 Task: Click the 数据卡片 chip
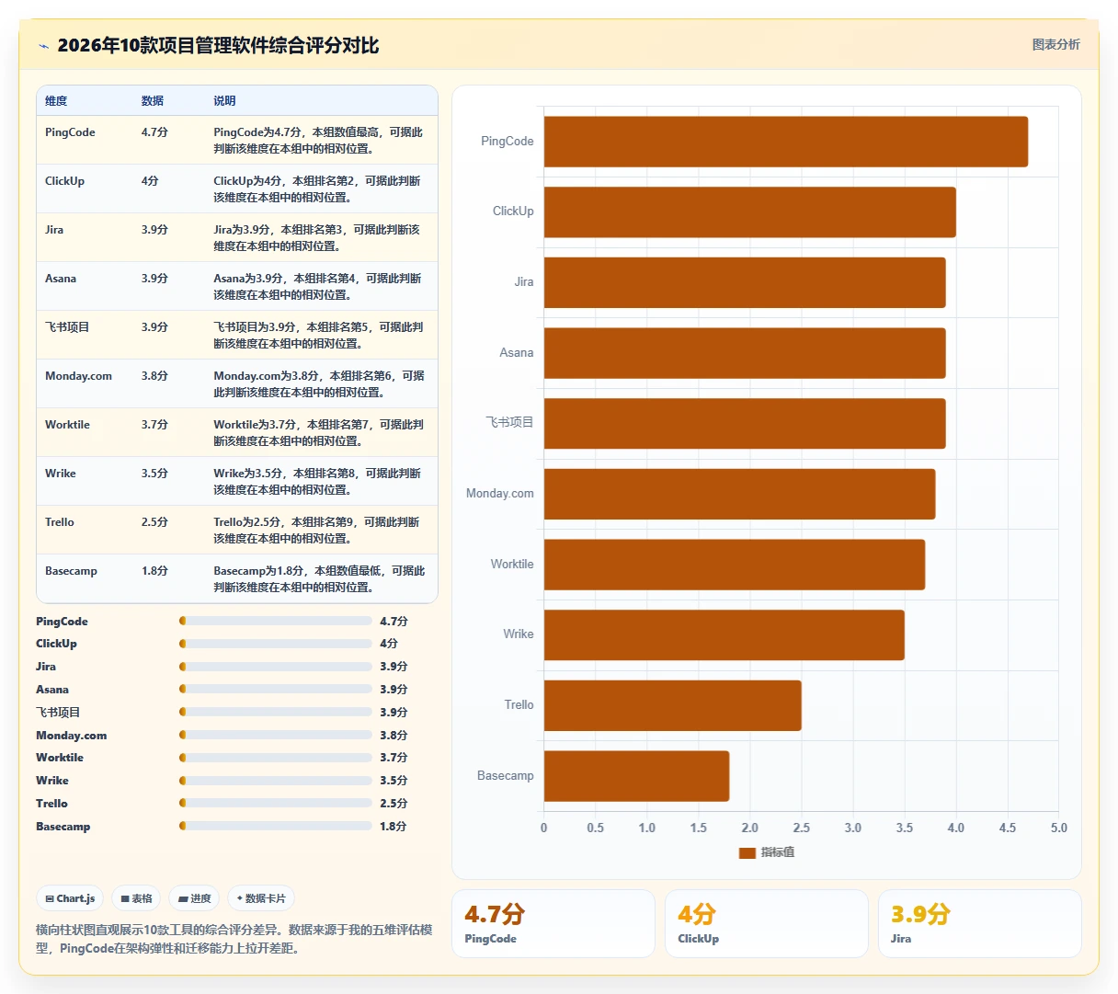261,898
